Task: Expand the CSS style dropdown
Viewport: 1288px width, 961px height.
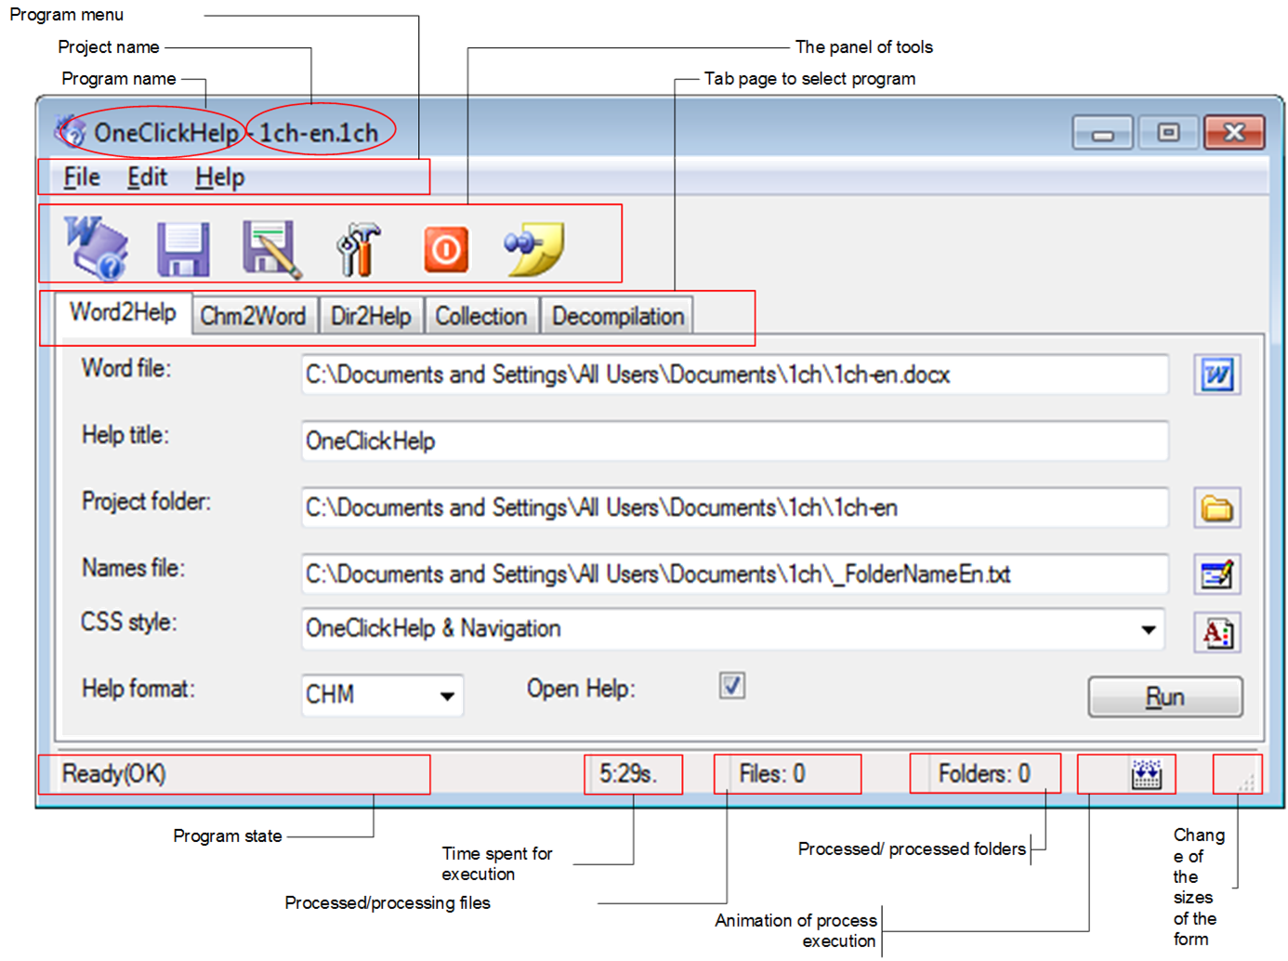Action: pos(1149,629)
